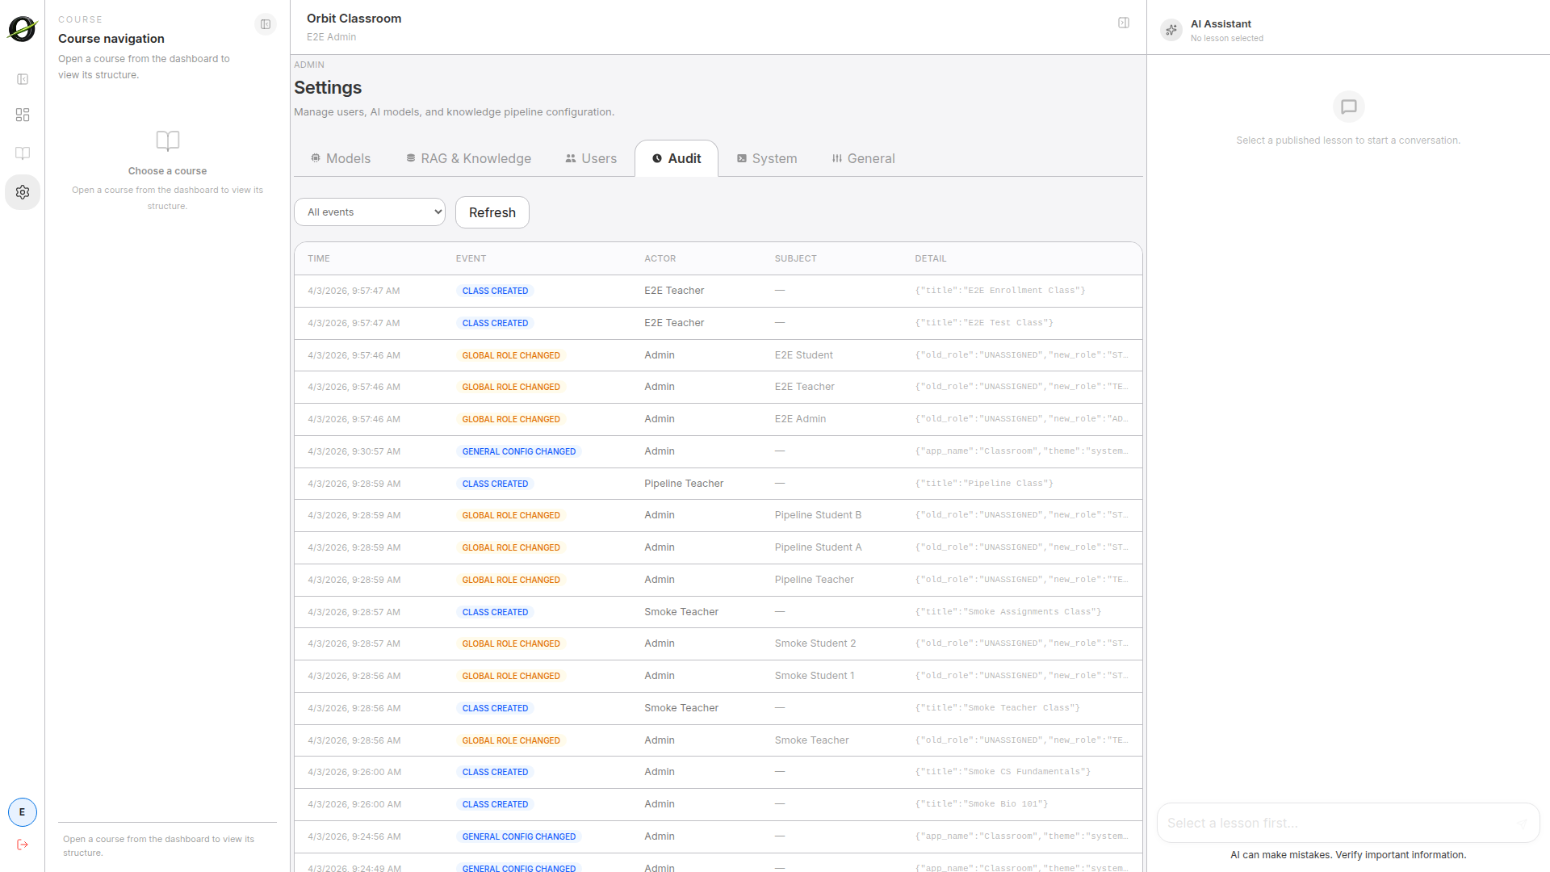Click the user avatar E

23,812
